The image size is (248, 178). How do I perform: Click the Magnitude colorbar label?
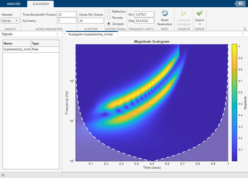pos(245,103)
